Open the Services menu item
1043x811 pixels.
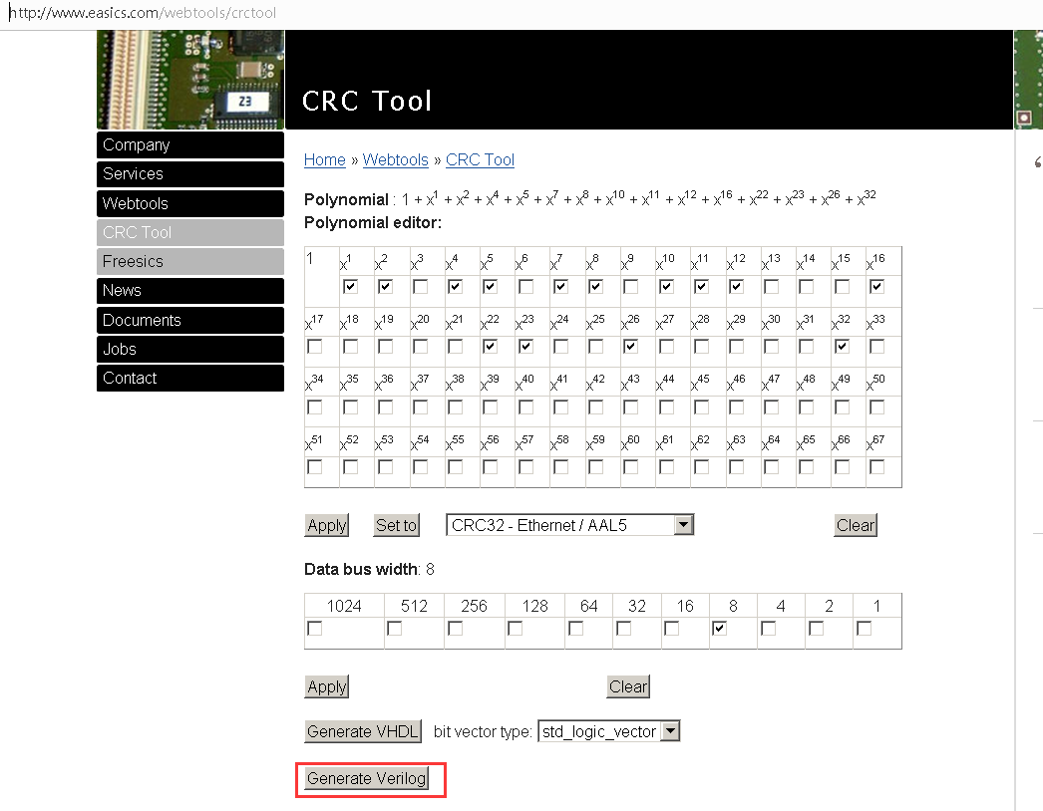click(190, 174)
